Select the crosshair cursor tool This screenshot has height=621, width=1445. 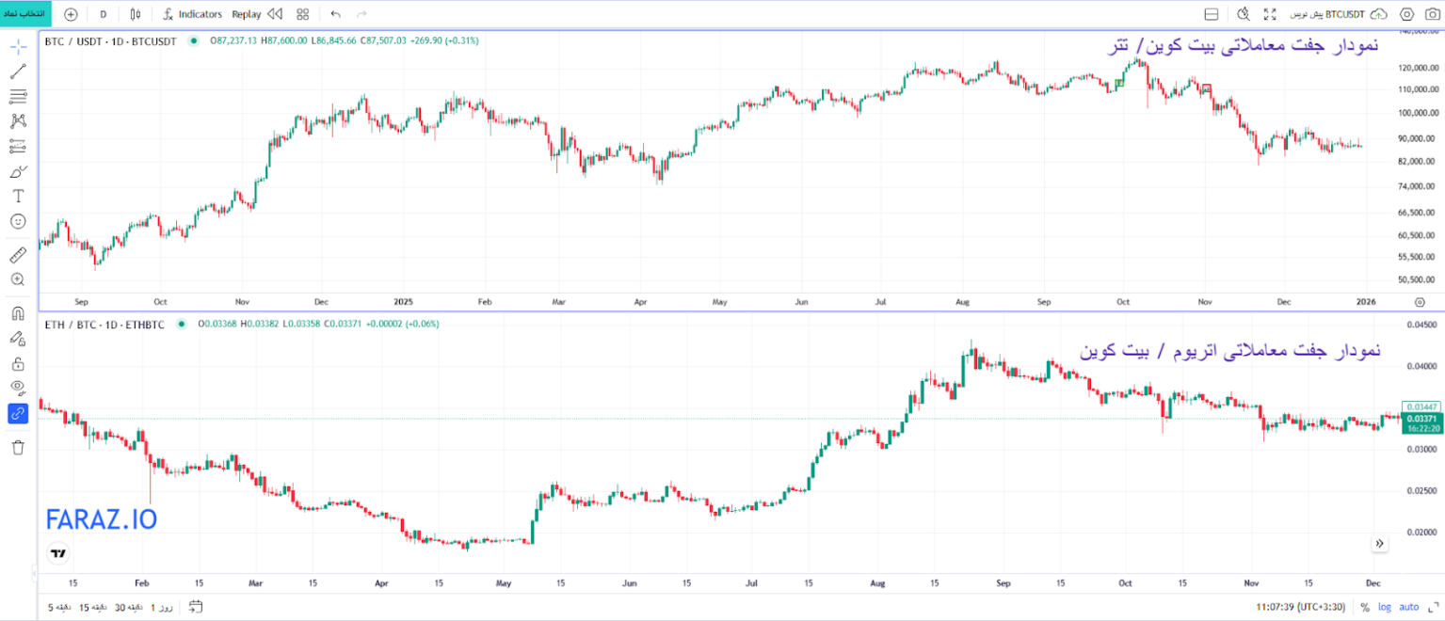point(18,47)
